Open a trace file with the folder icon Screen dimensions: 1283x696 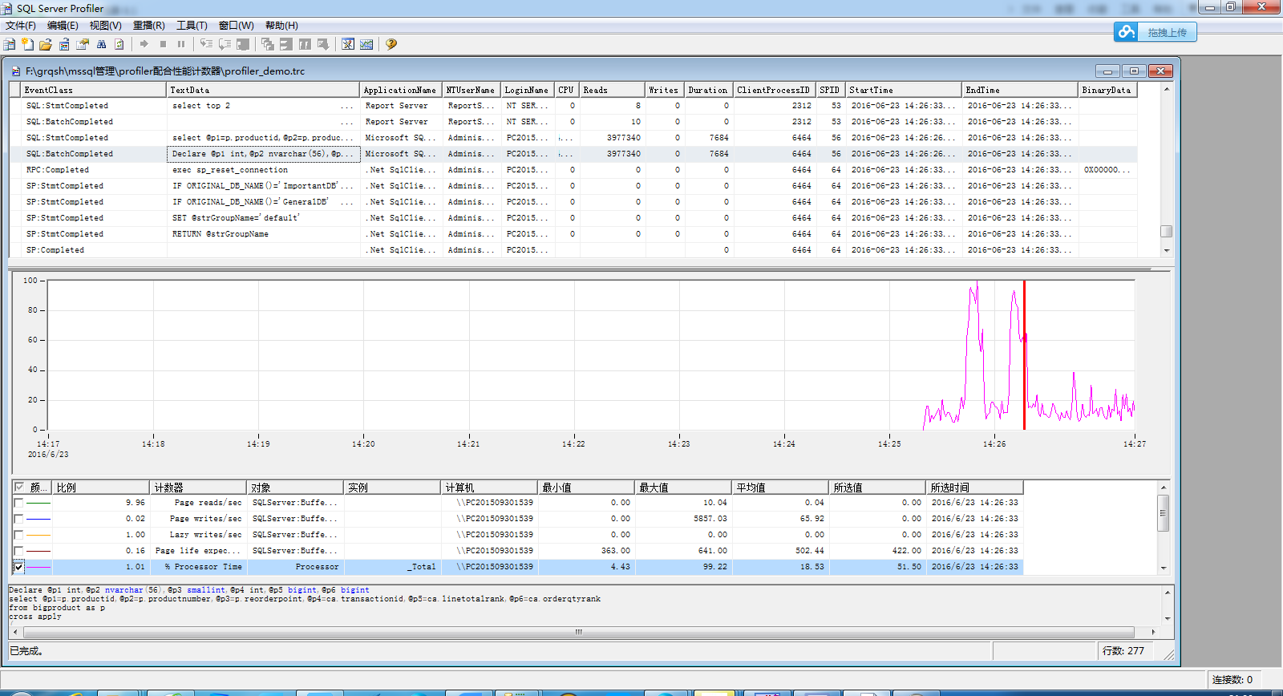click(46, 44)
